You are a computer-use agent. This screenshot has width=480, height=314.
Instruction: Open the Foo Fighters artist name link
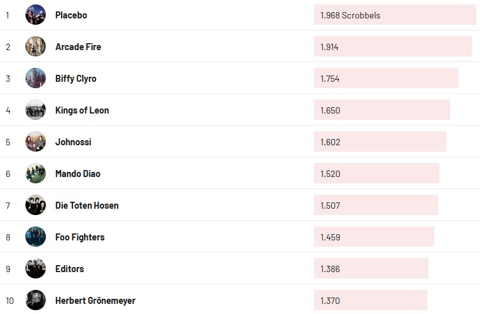[80, 237]
